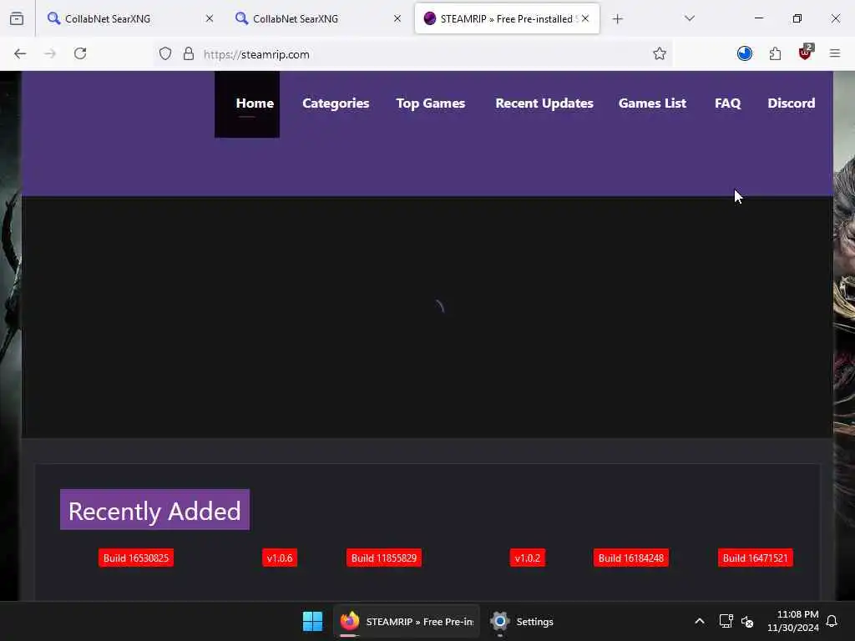Open the Top Games page
Viewport: 855px width, 641px height.
click(x=430, y=103)
